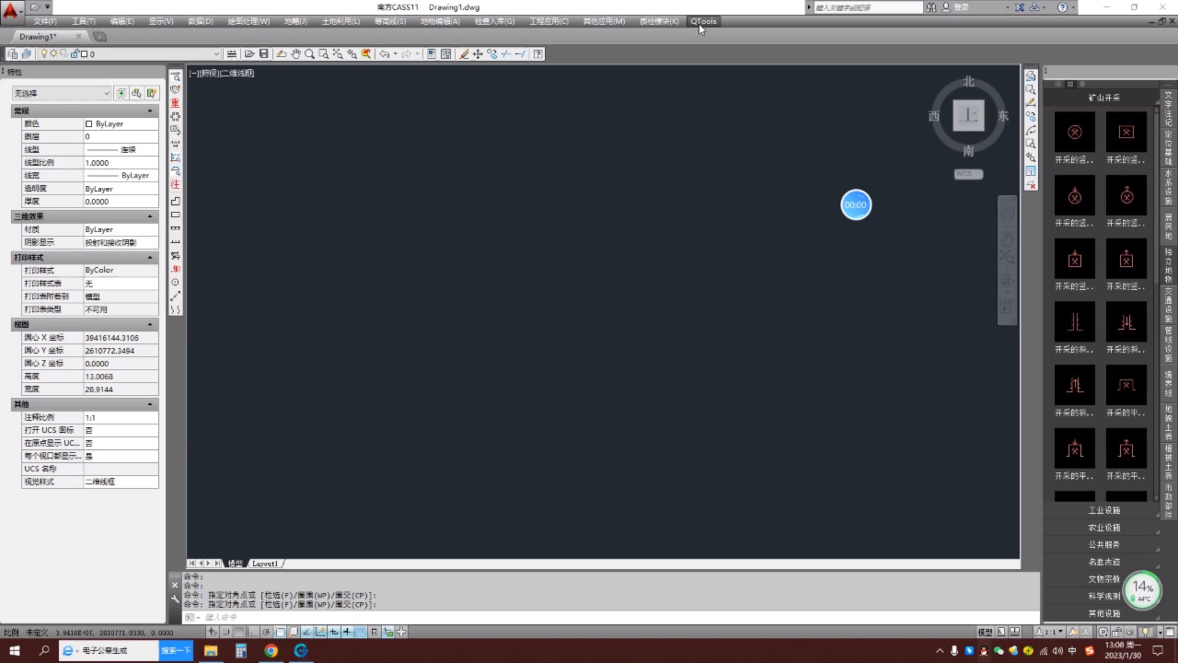Image resolution: width=1178 pixels, height=663 pixels.
Task: Click the Pan hand tool icon
Action: [x=296, y=54]
